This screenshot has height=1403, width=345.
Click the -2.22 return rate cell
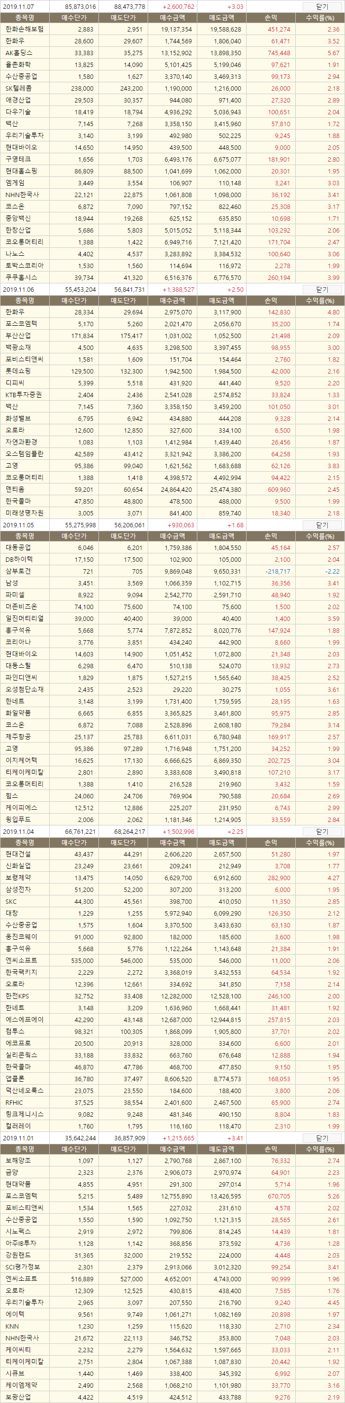click(x=332, y=571)
